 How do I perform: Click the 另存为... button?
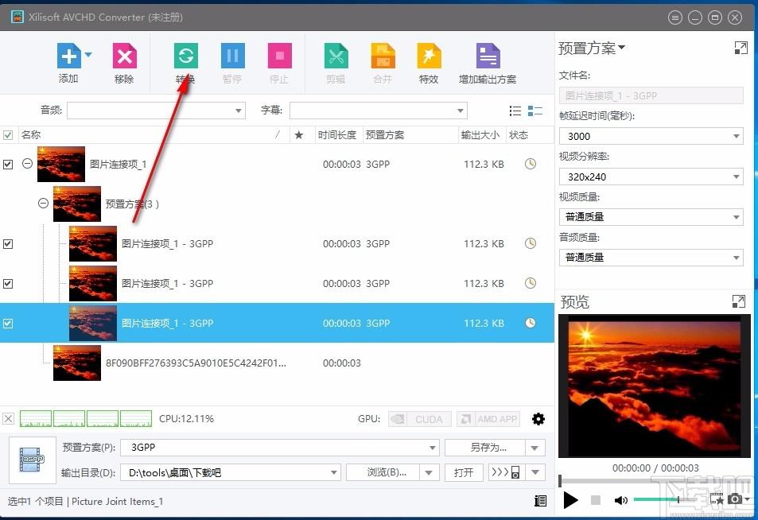(485, 448)
